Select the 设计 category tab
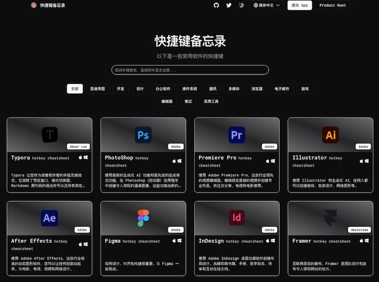The width and height of the screenshot is (379, 282). (x=140, y=89)
